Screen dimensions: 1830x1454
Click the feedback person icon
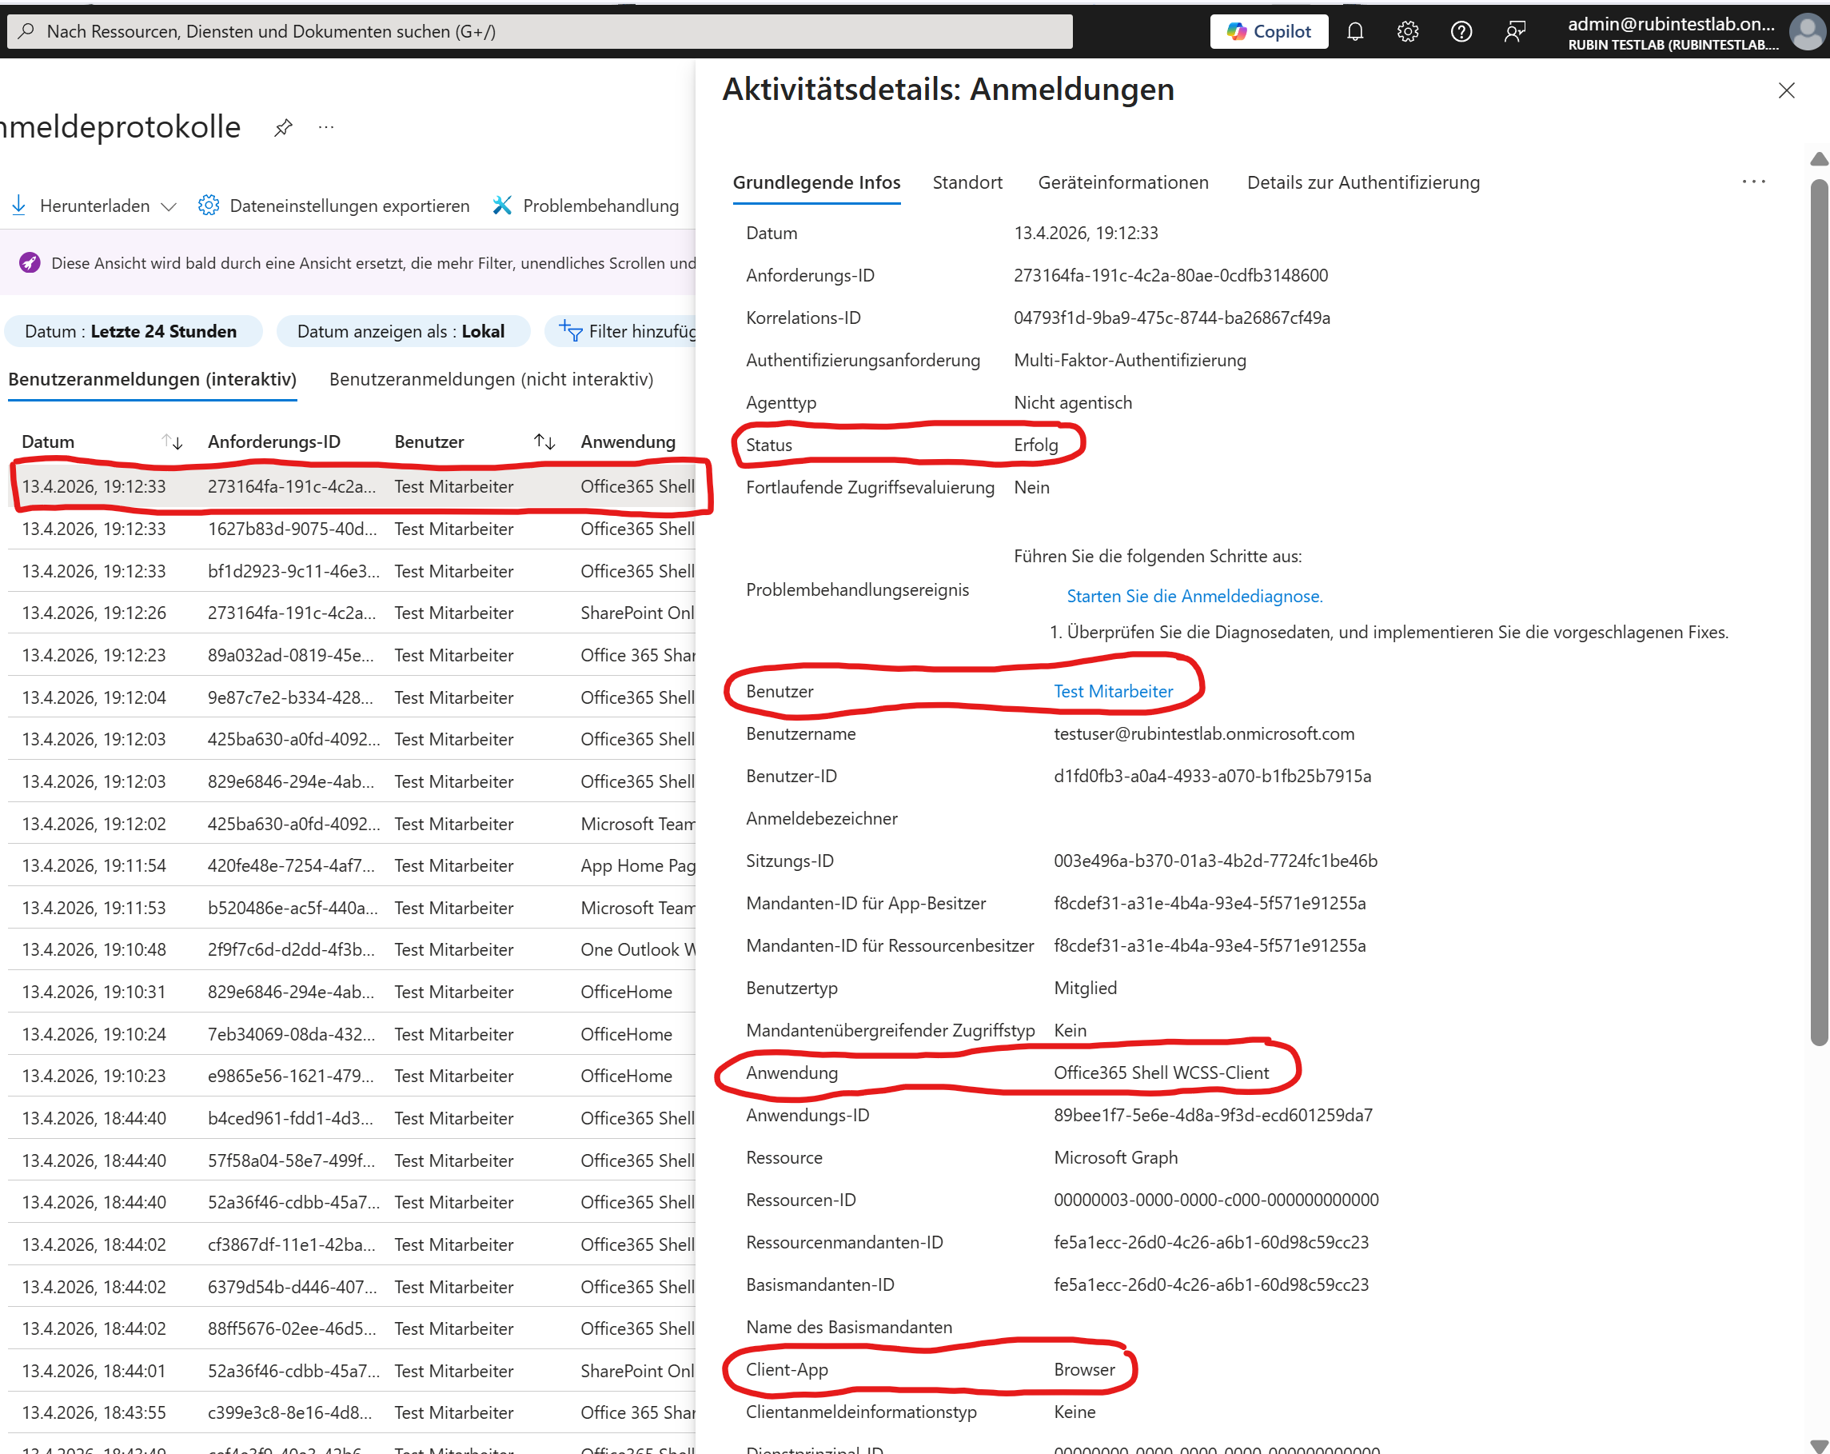click(1514, 31)
